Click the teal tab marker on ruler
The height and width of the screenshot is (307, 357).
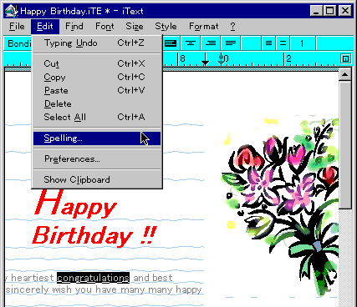pyautogui.click(x=222, y=59)
